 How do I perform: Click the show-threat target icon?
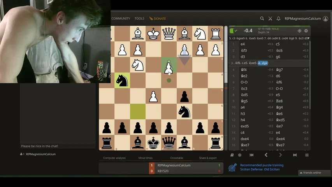(299, 31)
